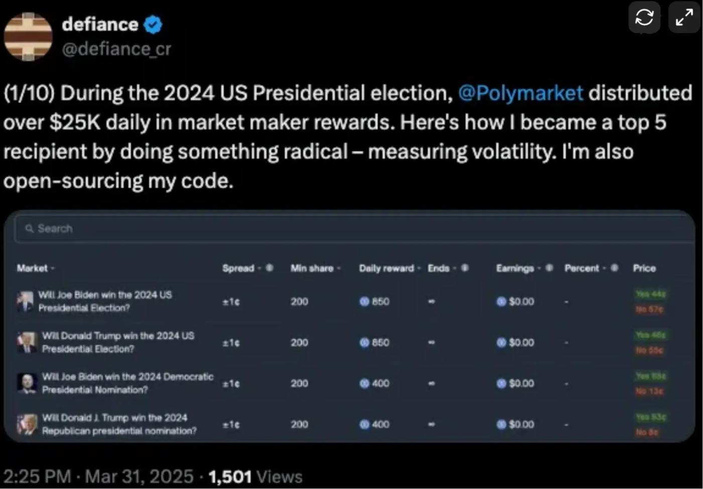Open the @Polymarket mention link
The image size is (703, 489).
coord(521,93)
